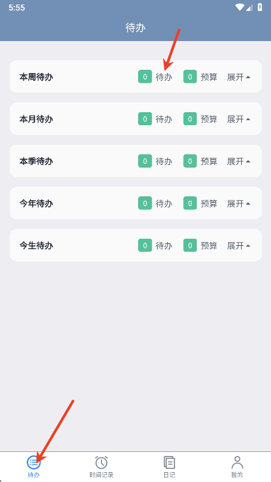The height and width of the screenshot is (482, 271).
Task: Switch to the 时间记录 tab label
Action: tap(101, 475)
